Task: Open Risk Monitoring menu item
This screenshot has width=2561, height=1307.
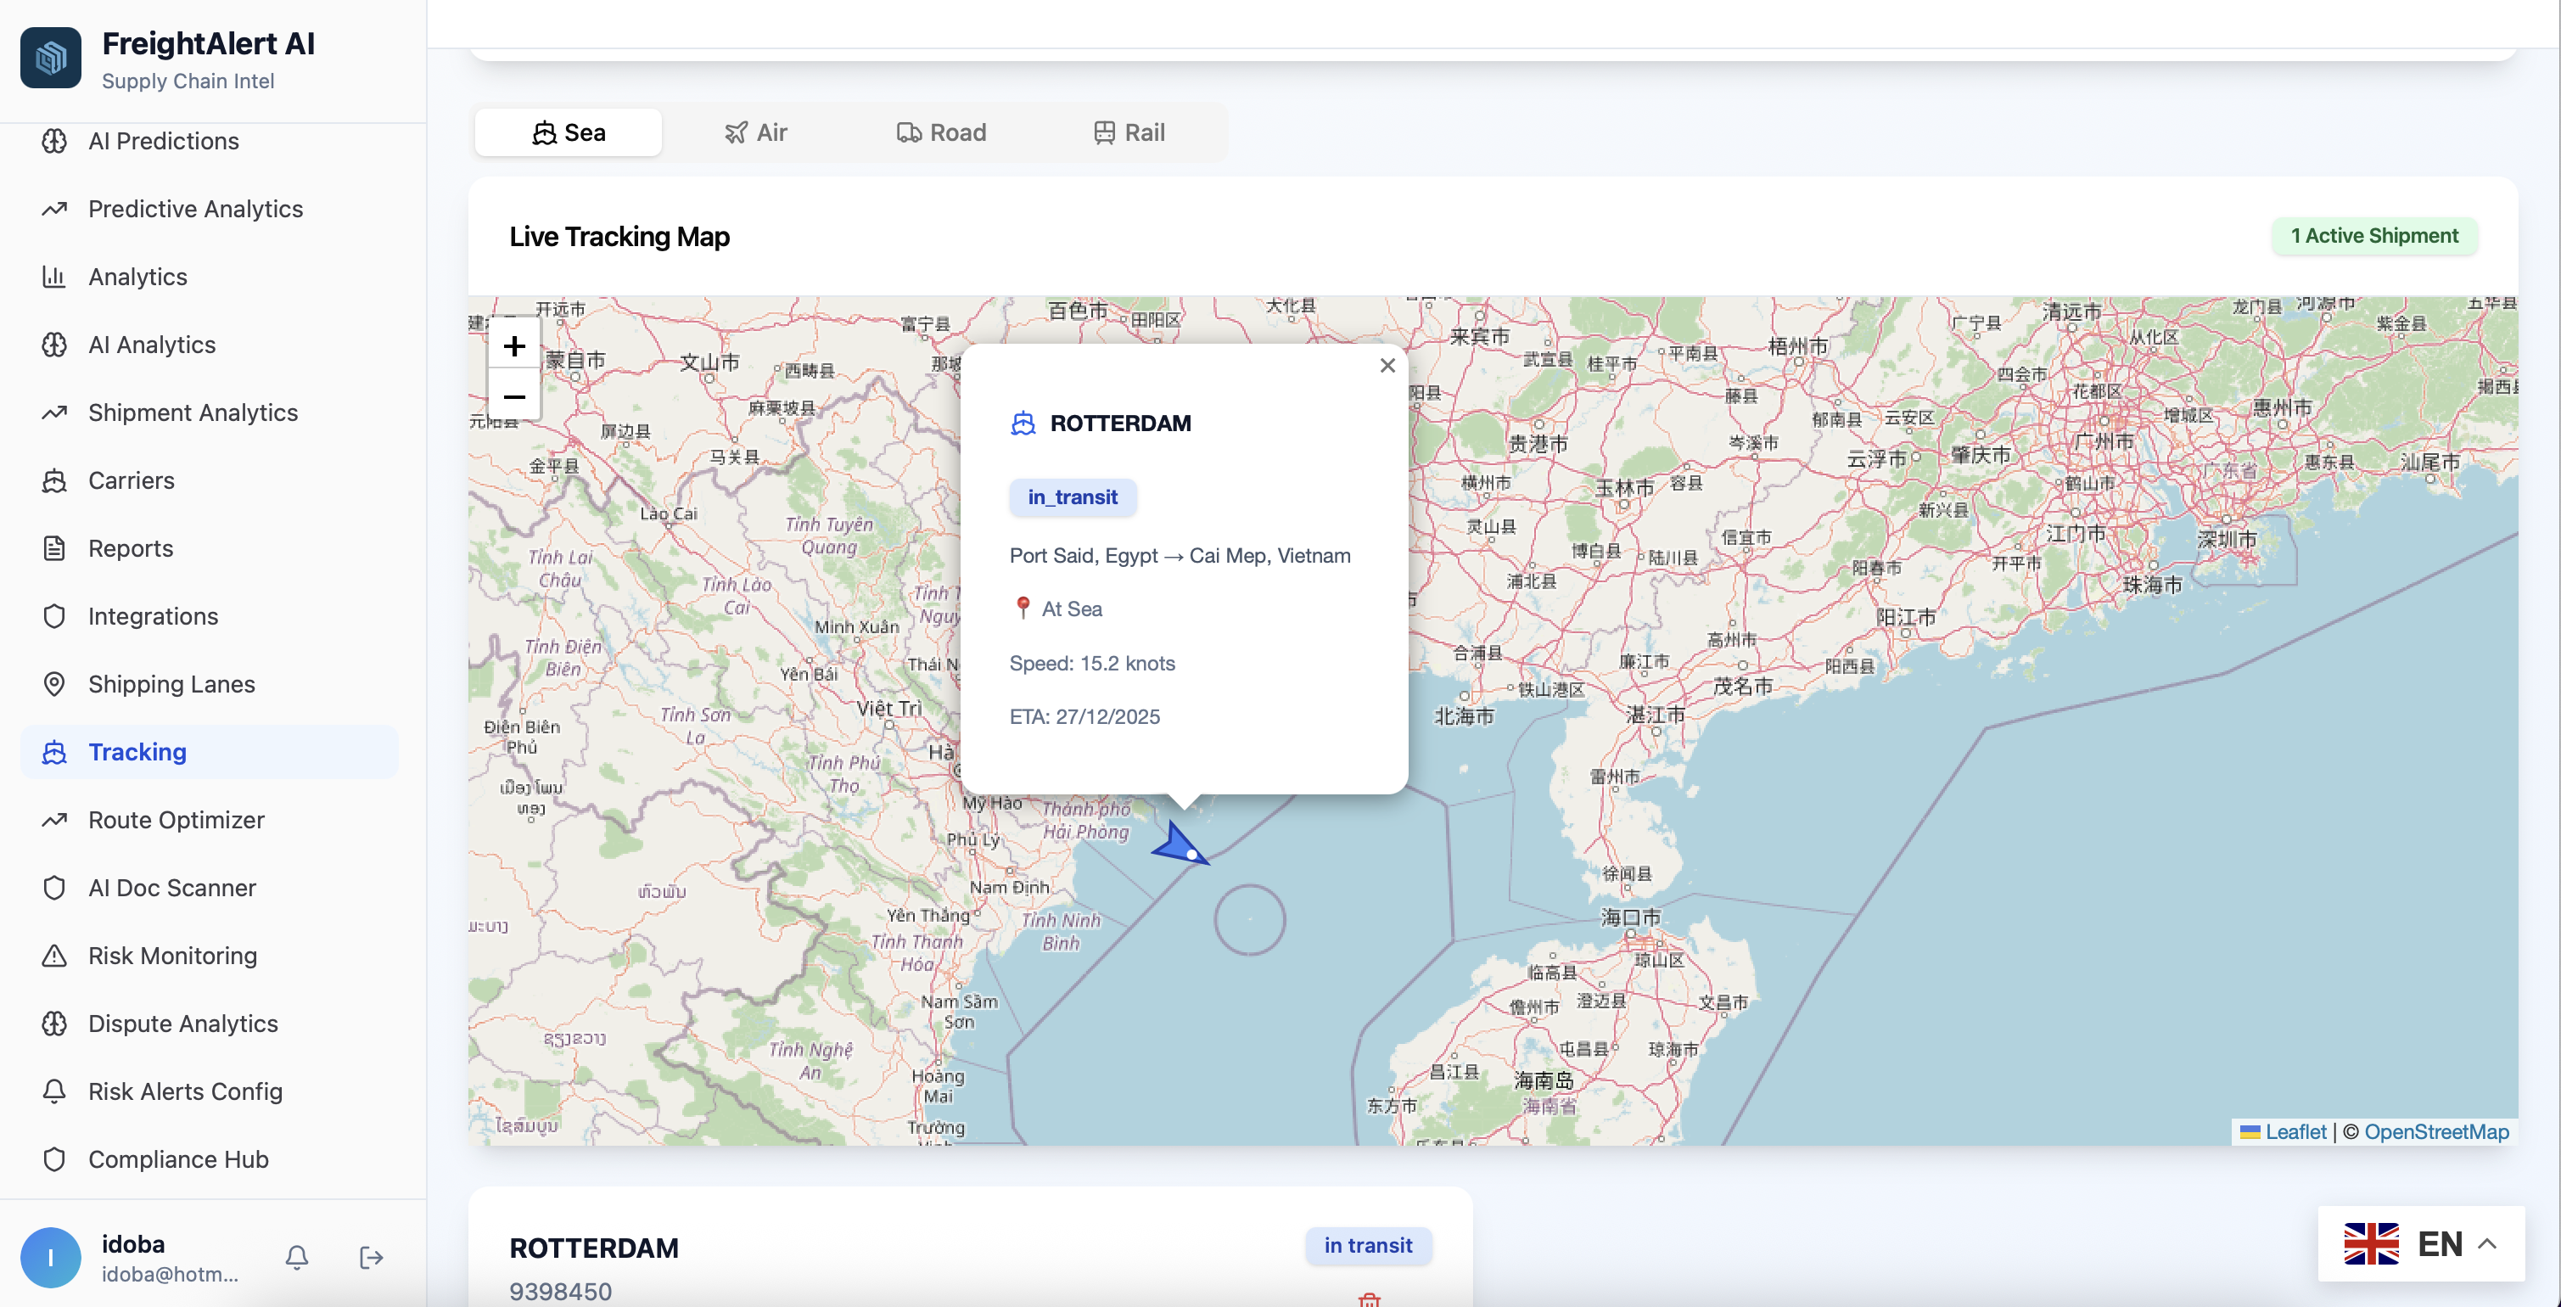Action: [209, 956]
